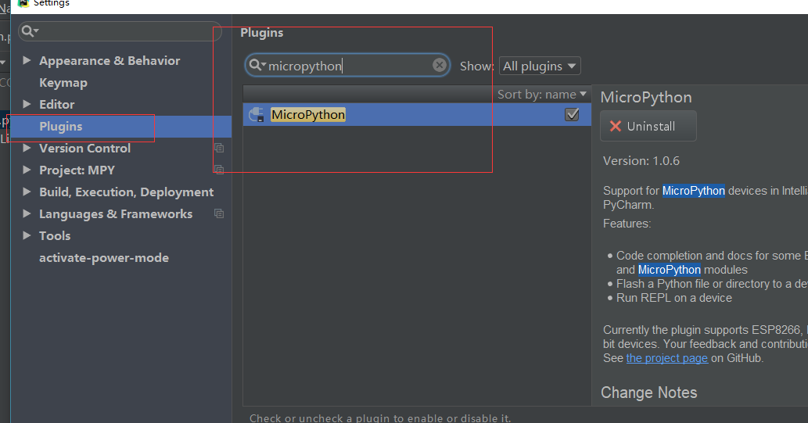Click the project-level icon beside Project: MPY

click(x=219, y=170)
